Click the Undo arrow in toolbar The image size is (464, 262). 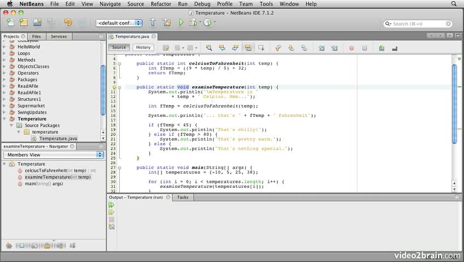click(x=68, y=22)
